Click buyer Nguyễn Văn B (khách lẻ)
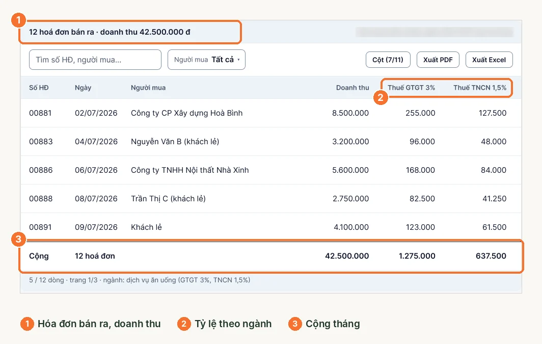 (x=175, y=141)
